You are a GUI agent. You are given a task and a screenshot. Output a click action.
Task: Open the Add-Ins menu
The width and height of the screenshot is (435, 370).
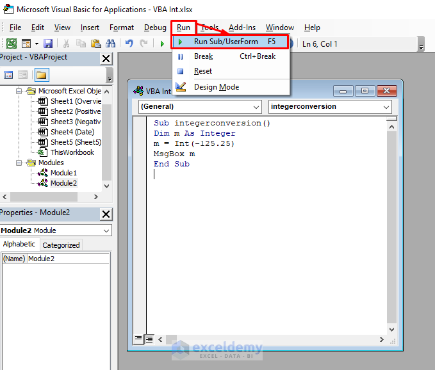click(242, 28)
